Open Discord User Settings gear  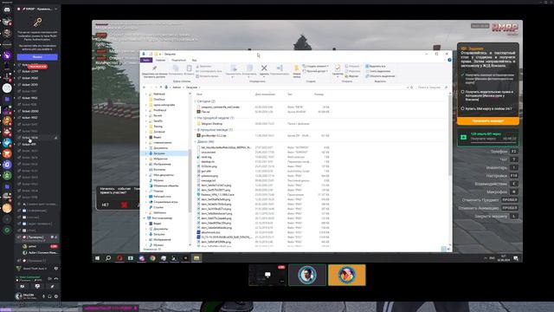pyautogui.click(x=56, y=296)
